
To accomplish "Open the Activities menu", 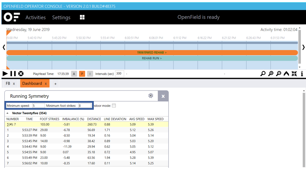I will (x=36, y=17).
